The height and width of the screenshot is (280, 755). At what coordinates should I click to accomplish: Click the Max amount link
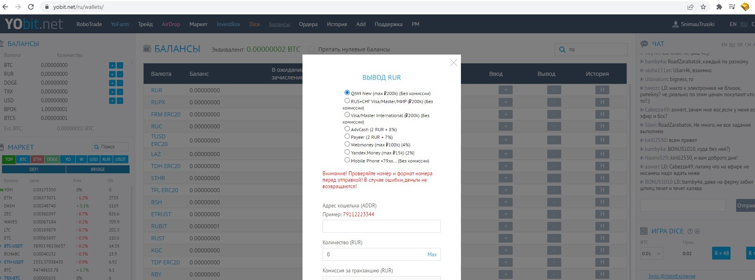pos(432,254)
